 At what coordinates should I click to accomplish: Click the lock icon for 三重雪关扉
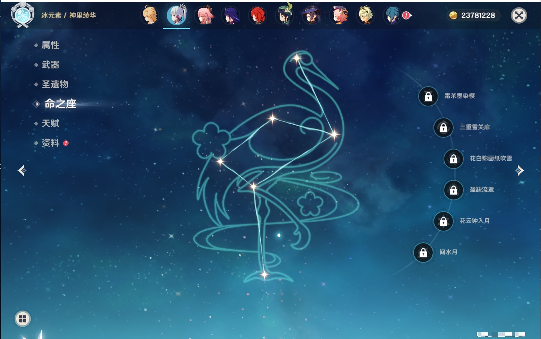pos(443,127)
